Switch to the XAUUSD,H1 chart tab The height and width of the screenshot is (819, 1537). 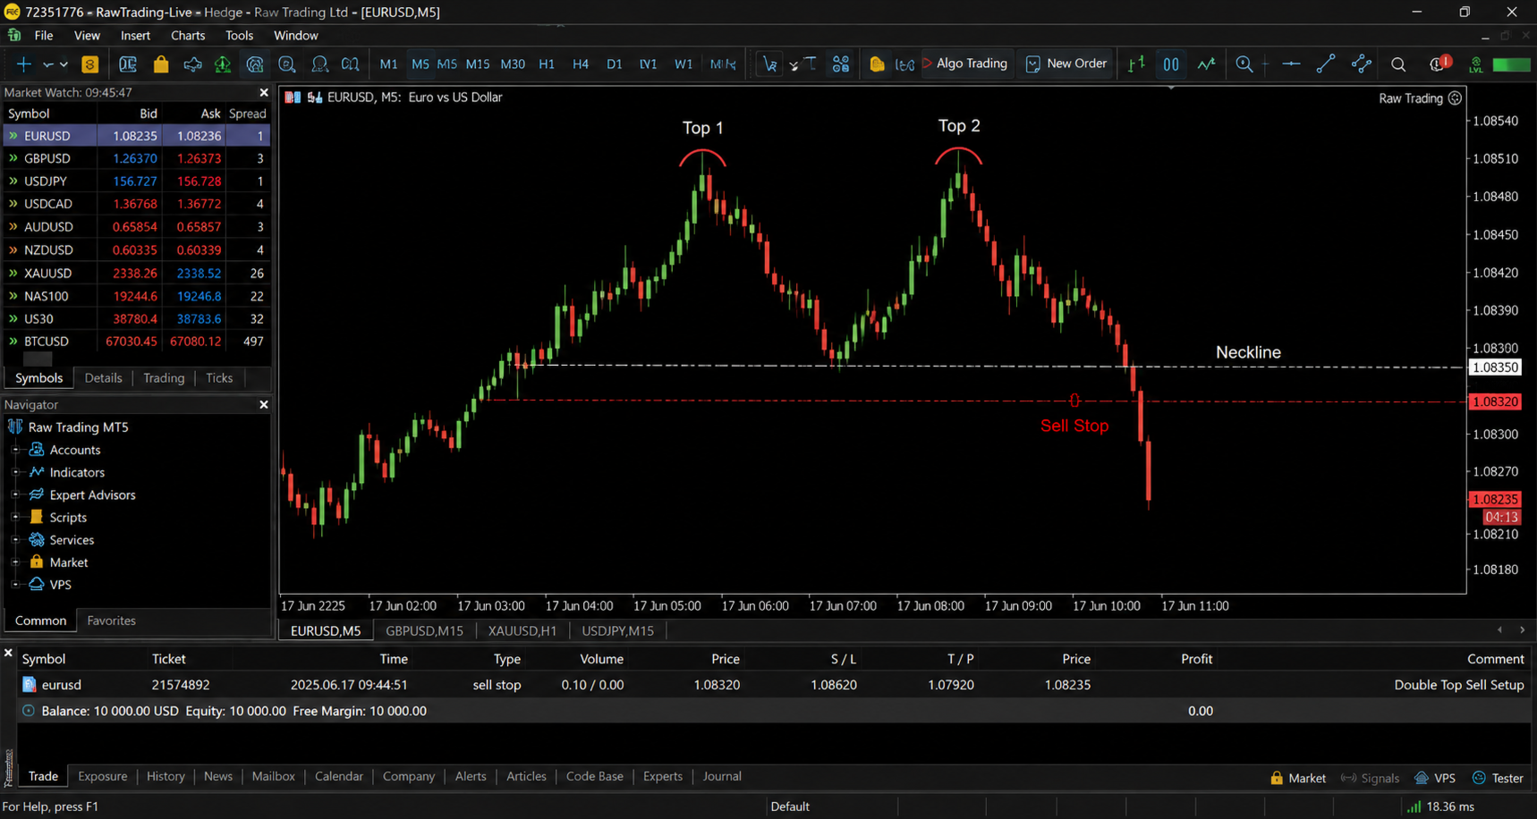[522, 631]
